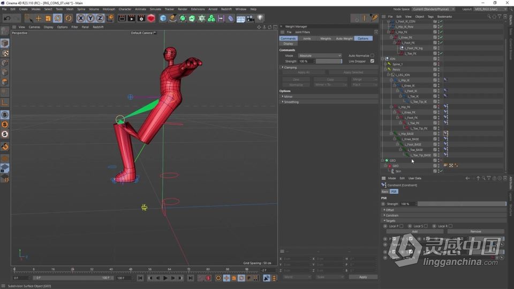Click the Add target button

(x=414, y=232)
